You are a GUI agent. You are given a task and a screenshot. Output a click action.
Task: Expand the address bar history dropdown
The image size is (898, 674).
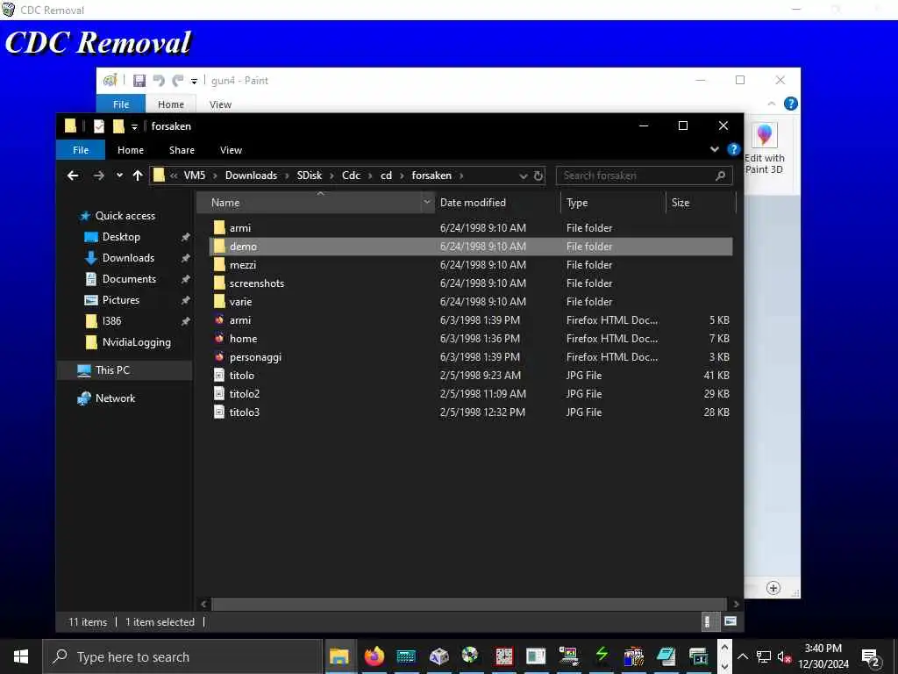(523, 176)
